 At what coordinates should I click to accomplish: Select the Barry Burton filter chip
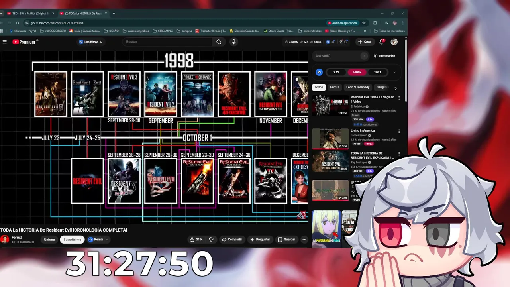382,87
